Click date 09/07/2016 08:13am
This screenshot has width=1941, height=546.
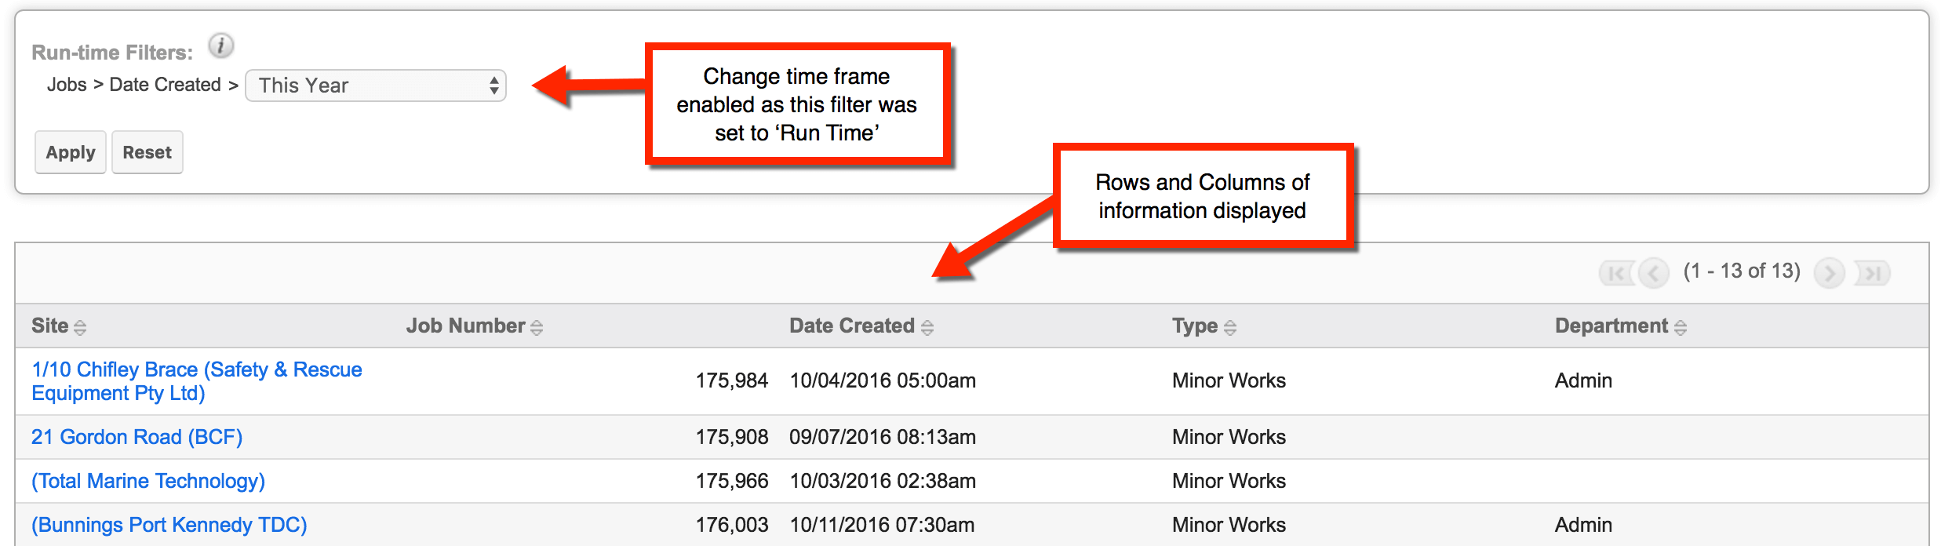[883, 437]
